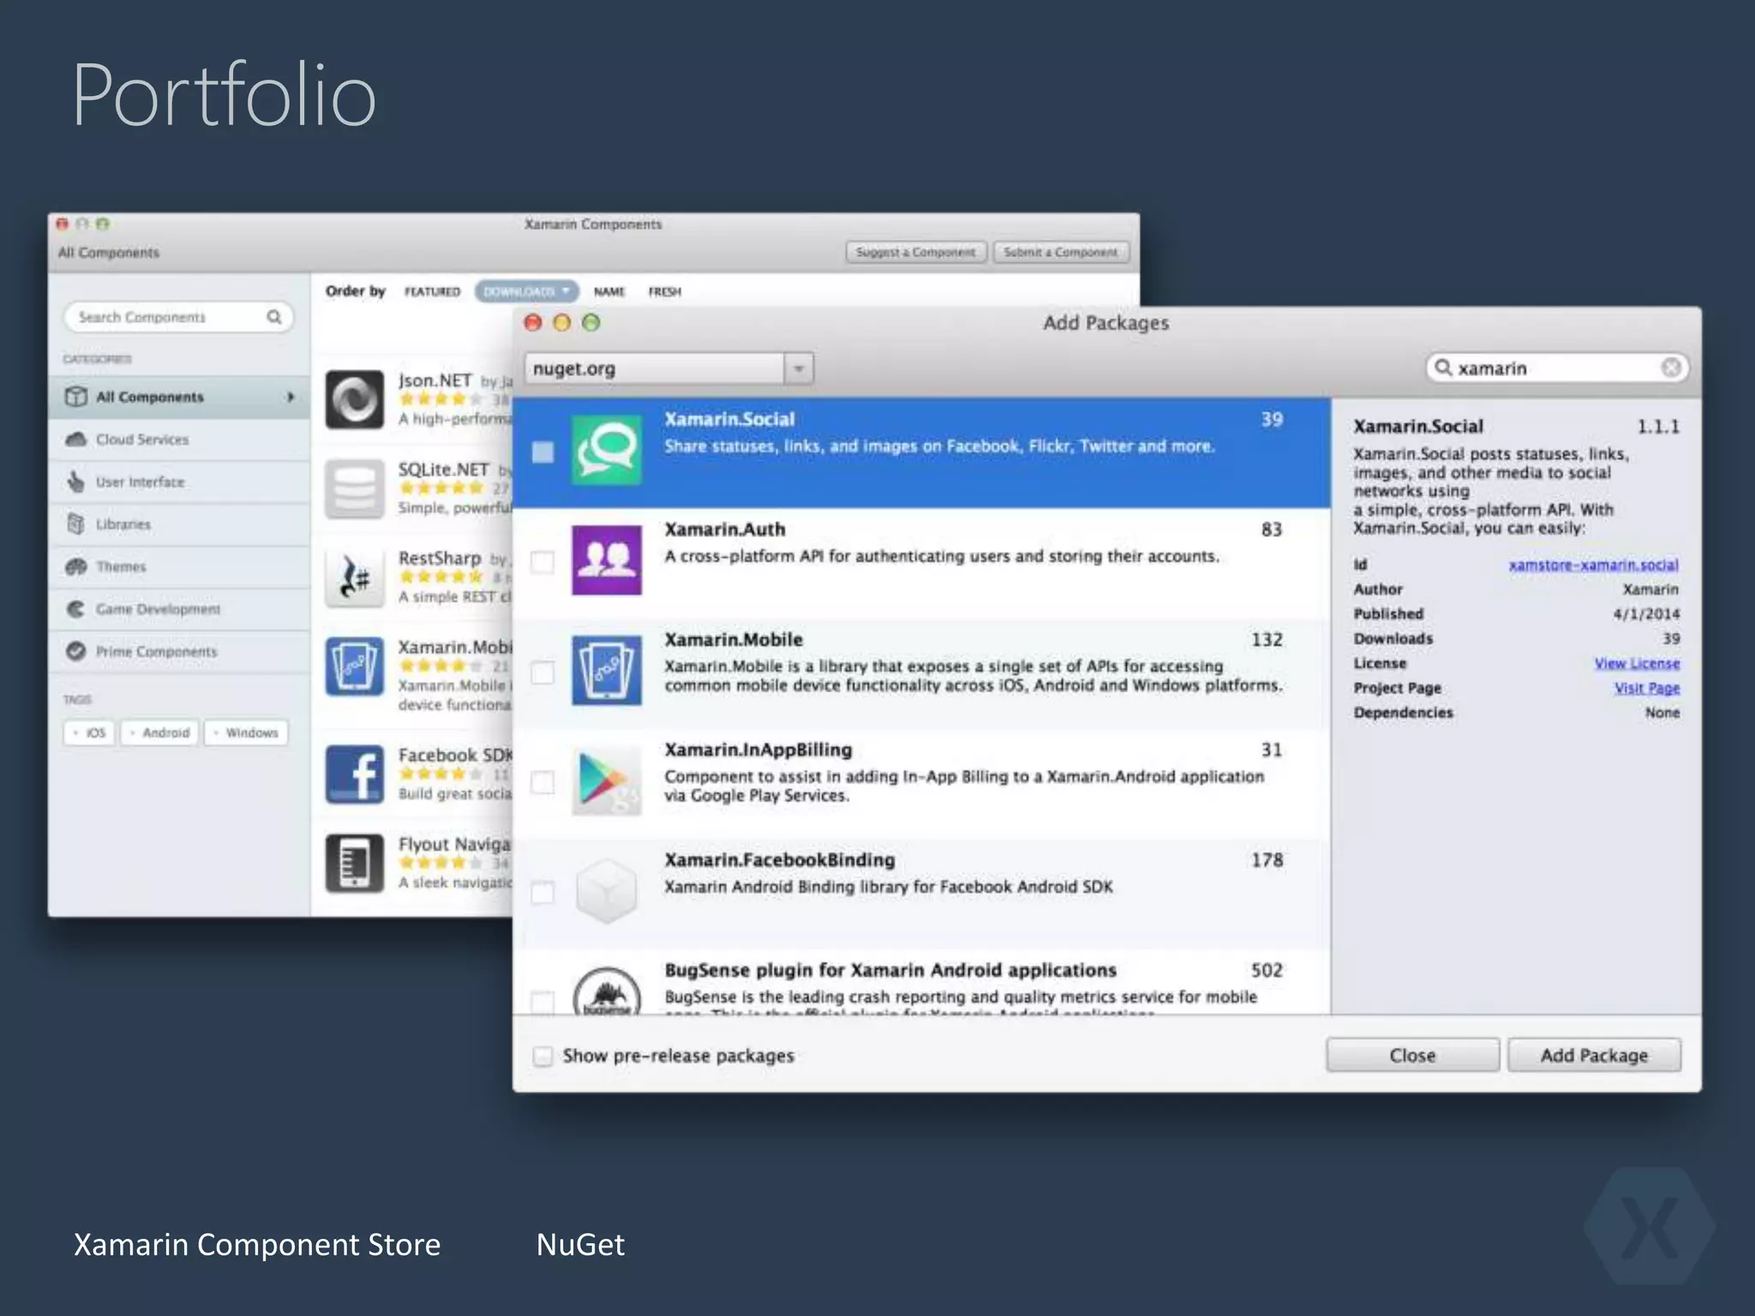Click the Libraries icon in the sidebar
The height and width of the screenshot is (1316, 1755).
[76, 523]
